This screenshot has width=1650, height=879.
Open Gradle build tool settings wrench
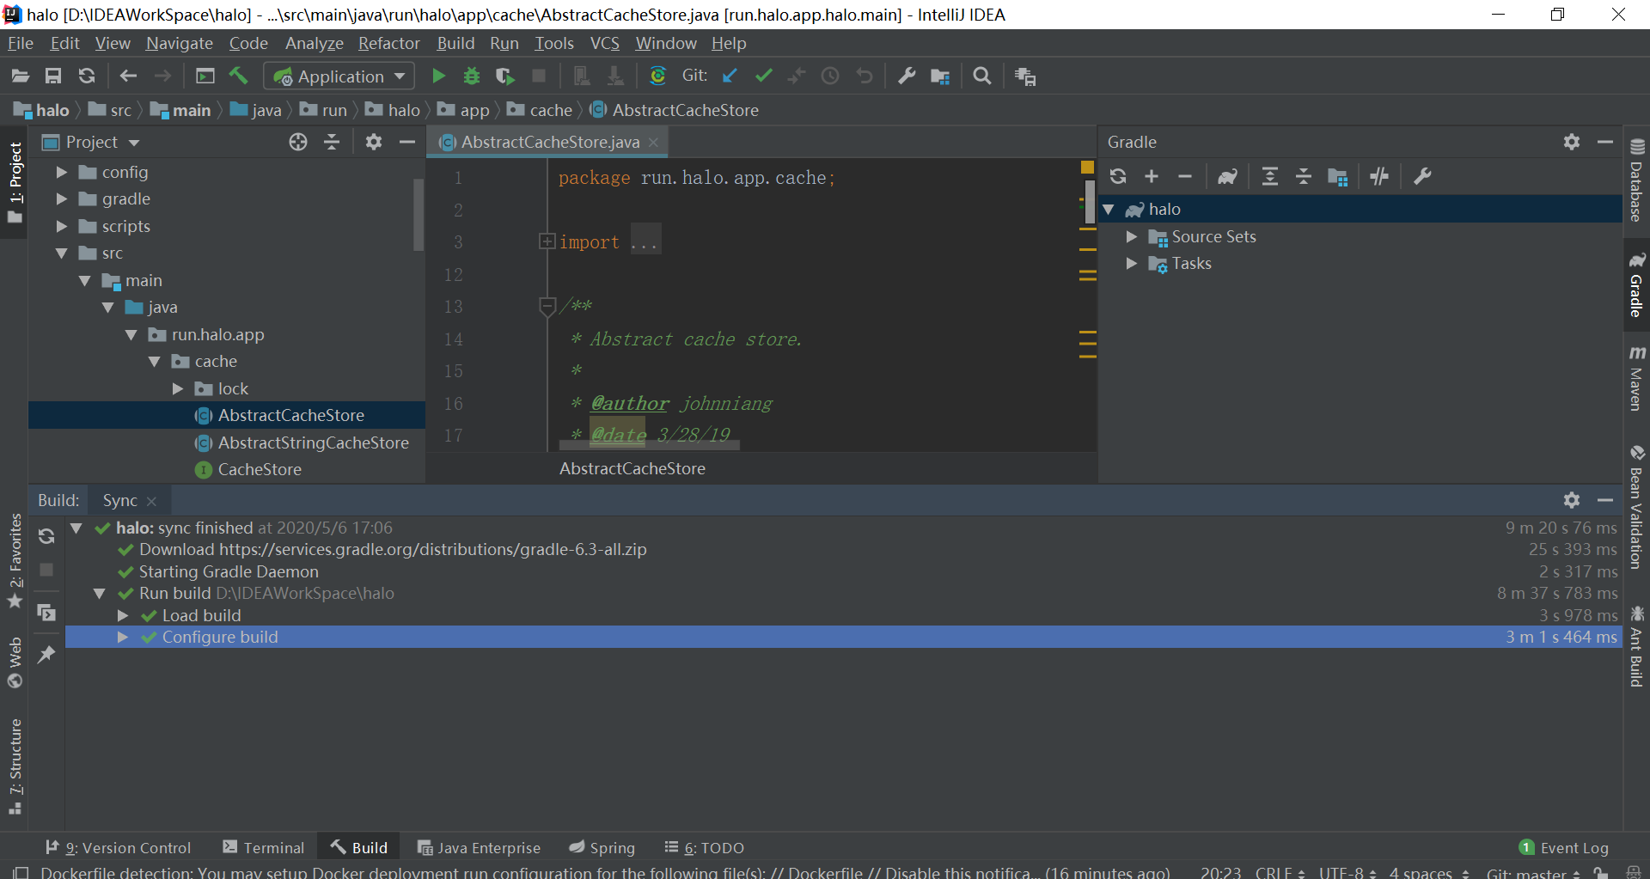1422,177
